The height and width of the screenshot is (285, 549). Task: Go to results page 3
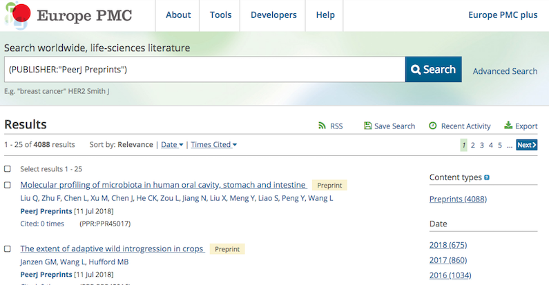click(482, 145)
